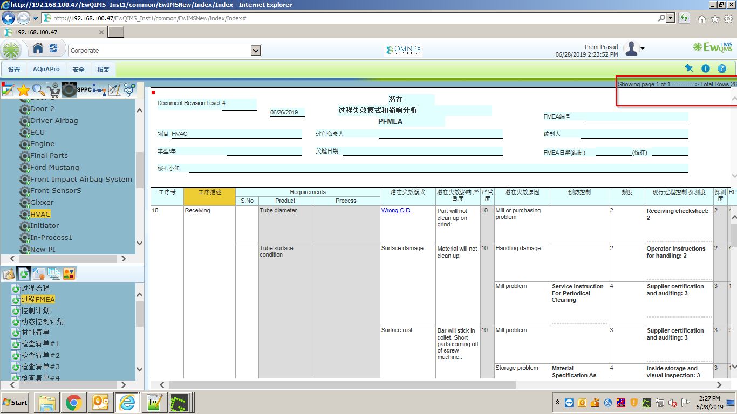The image size is (737, 414).
Task: Open the 材料清单 document
Action: (35, 332)
